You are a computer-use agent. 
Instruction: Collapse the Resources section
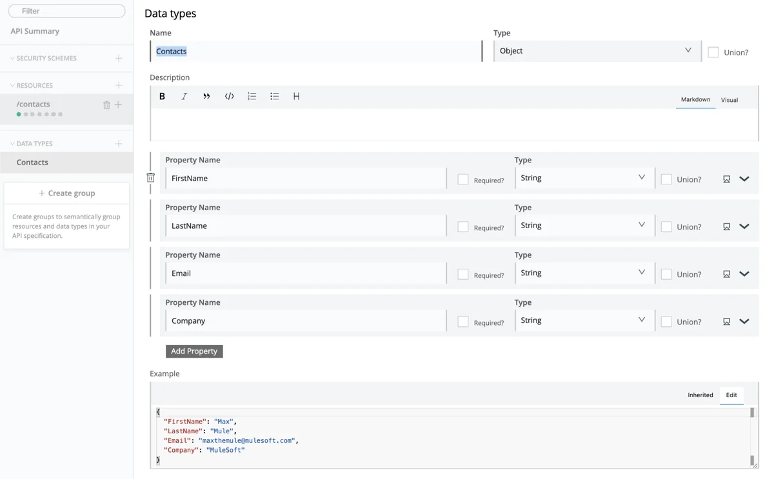[x=12, y=85]
